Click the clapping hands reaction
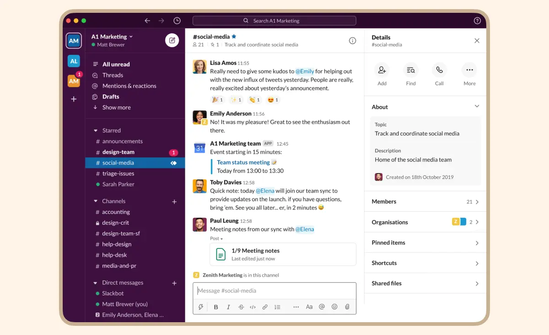549x335 pixels. pos(254,100)
